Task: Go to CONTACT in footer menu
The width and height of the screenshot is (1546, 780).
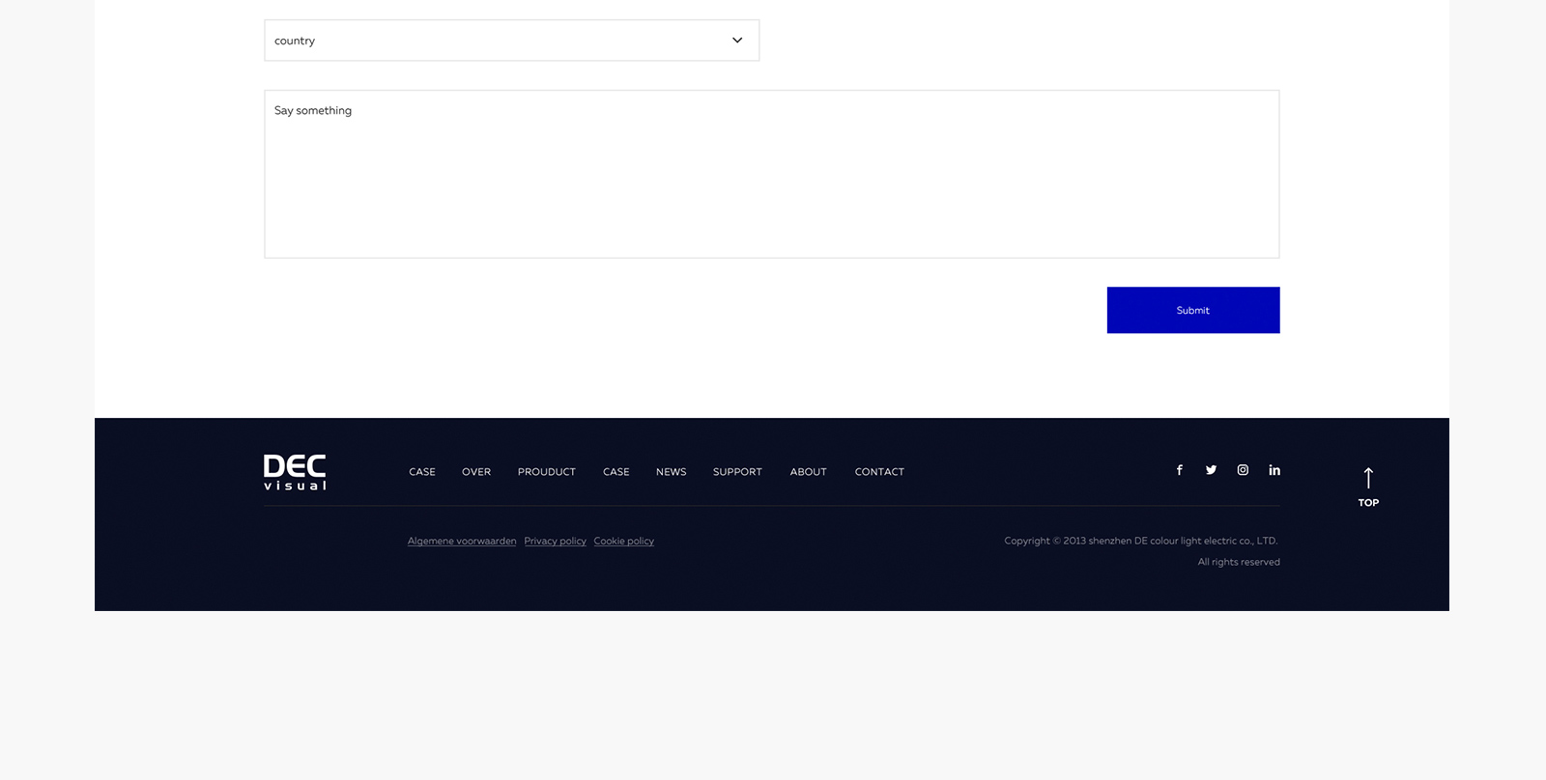Action: (879, 472)
